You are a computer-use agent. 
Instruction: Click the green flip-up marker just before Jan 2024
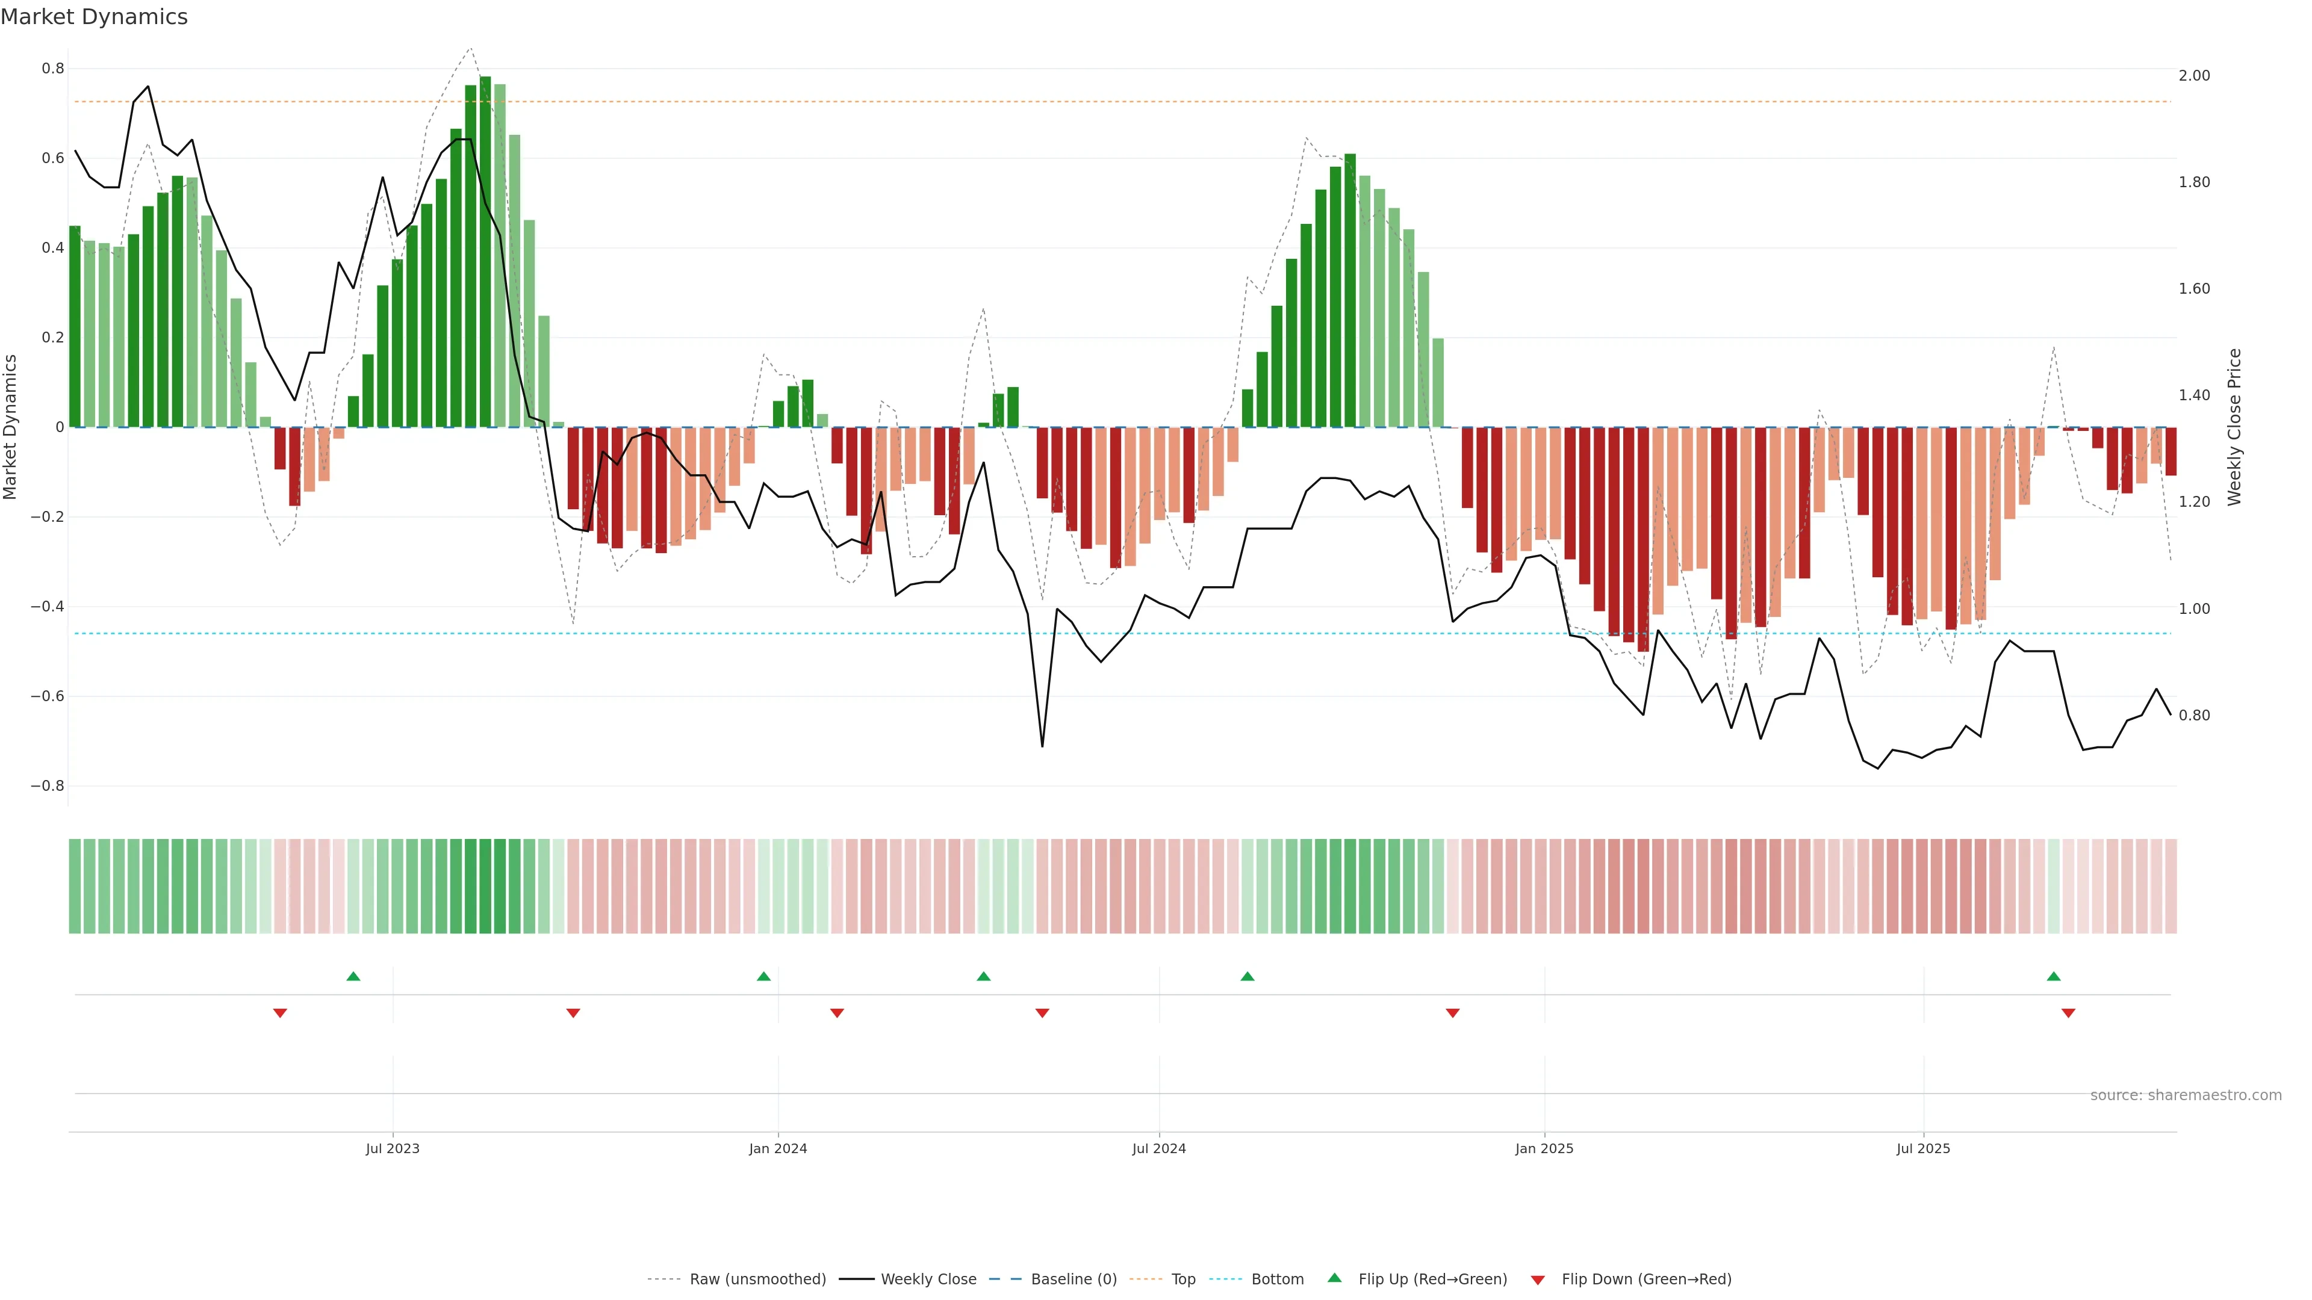(x=764, y=976)
